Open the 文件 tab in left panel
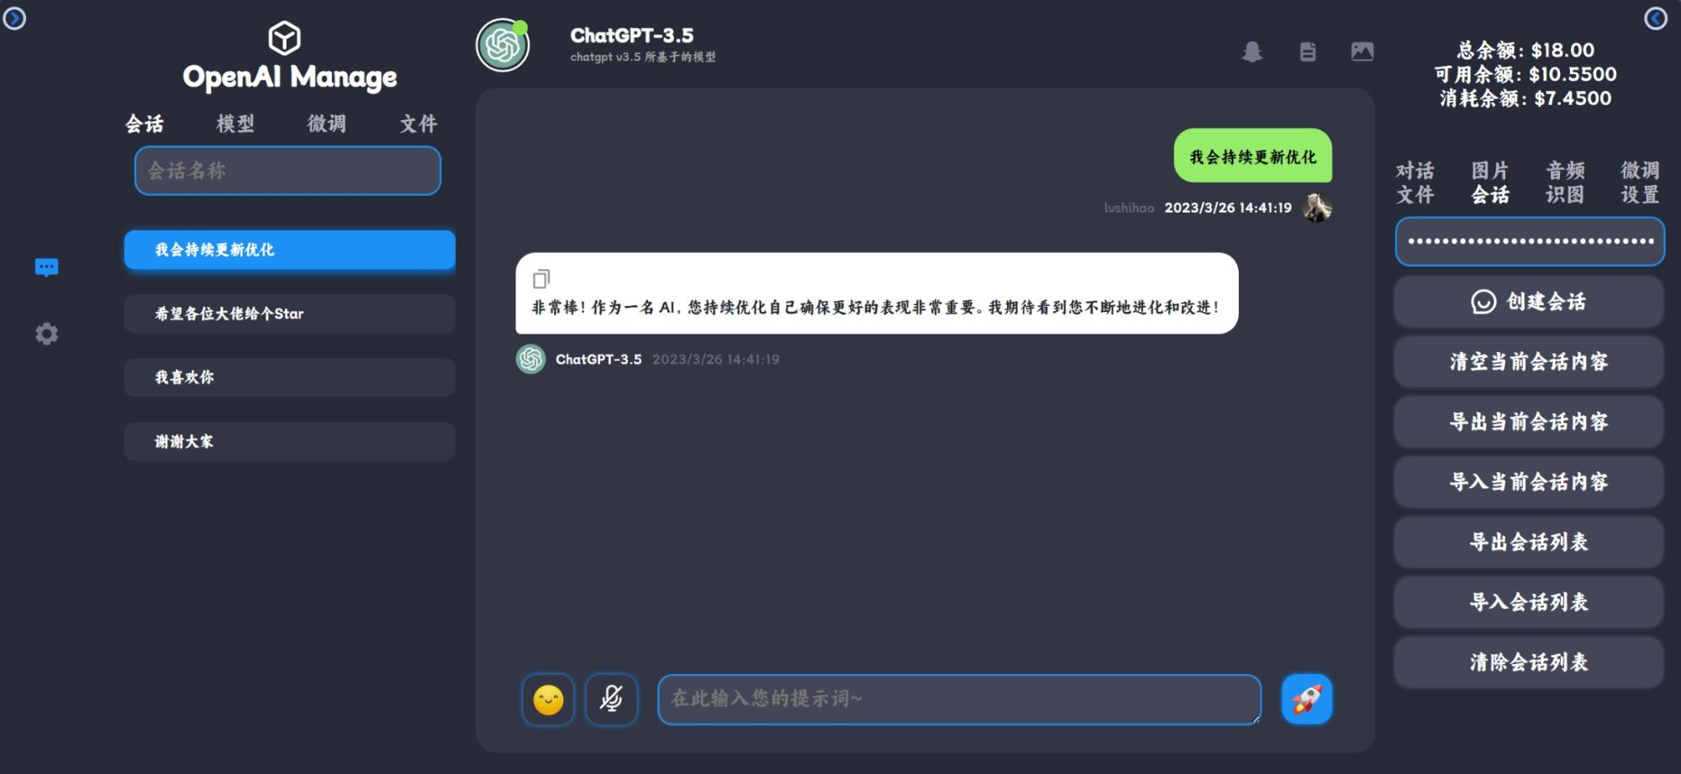The width and height of the screenshot is (1681, 774). tap(418, 124)
